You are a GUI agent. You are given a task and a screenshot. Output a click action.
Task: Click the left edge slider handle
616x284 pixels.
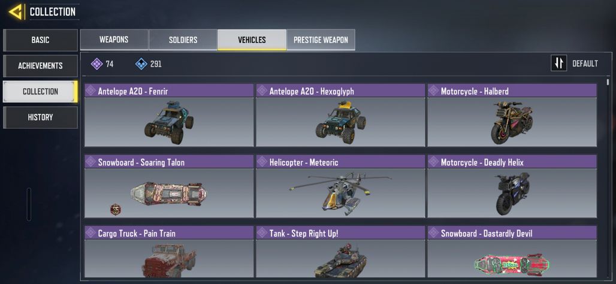[29, 204]
